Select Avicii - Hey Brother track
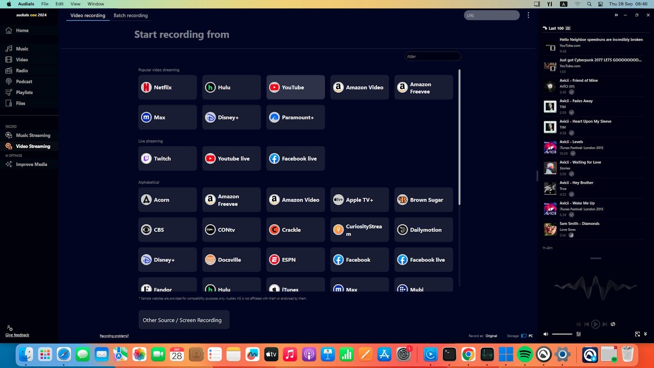Viewport: 654px width, 368px height. point(593,188)
